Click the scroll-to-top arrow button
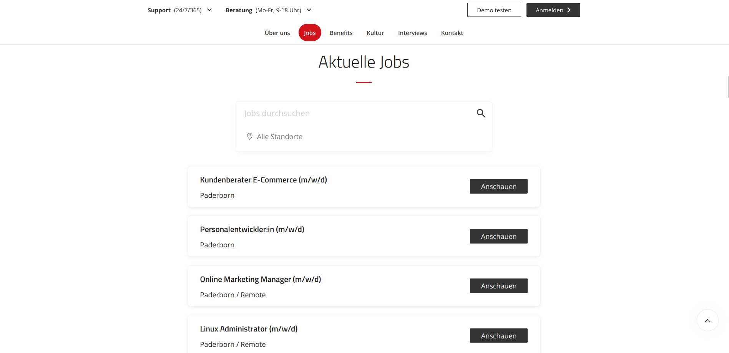This screenshot has height=353, width=729. (x=707, y=320)
